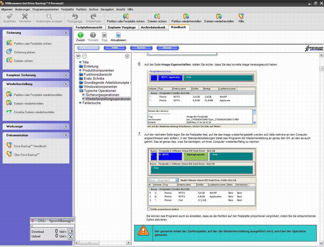Open the Festplatte menu
The image size is (324, 247).
coord(67,9)
